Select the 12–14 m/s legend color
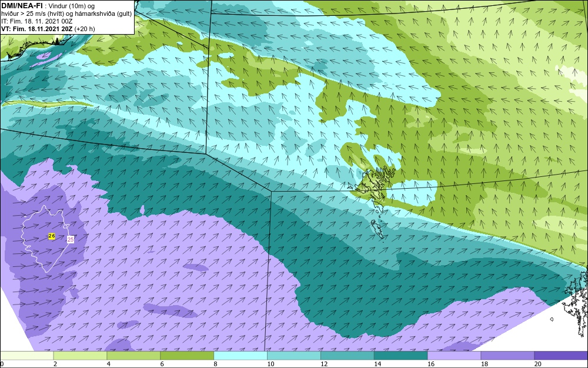The height and width of the screenshot is (368, 588). 348,356
